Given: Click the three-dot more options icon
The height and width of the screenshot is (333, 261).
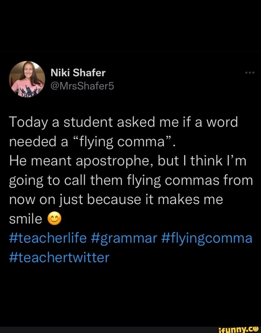Looking at the screenshot, I should [250, 72].
